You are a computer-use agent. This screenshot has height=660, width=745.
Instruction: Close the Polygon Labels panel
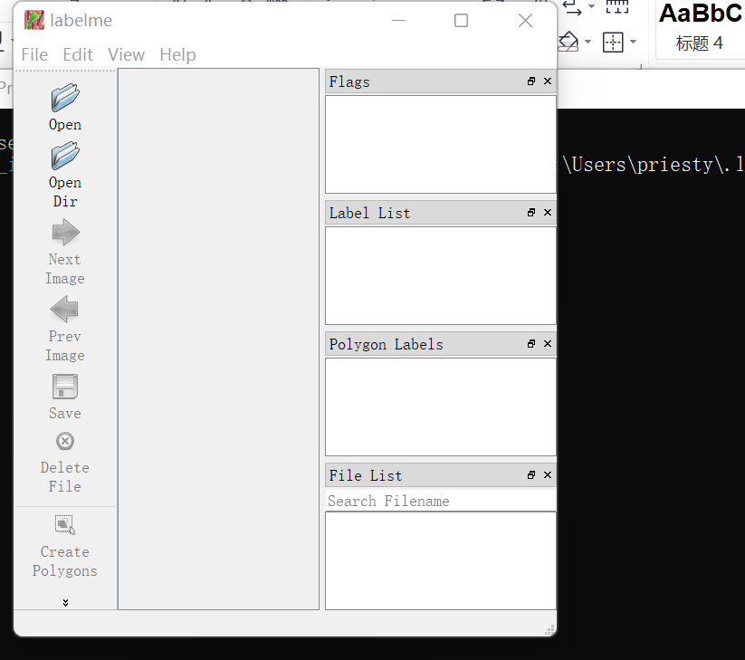click(x=548, y=343)
